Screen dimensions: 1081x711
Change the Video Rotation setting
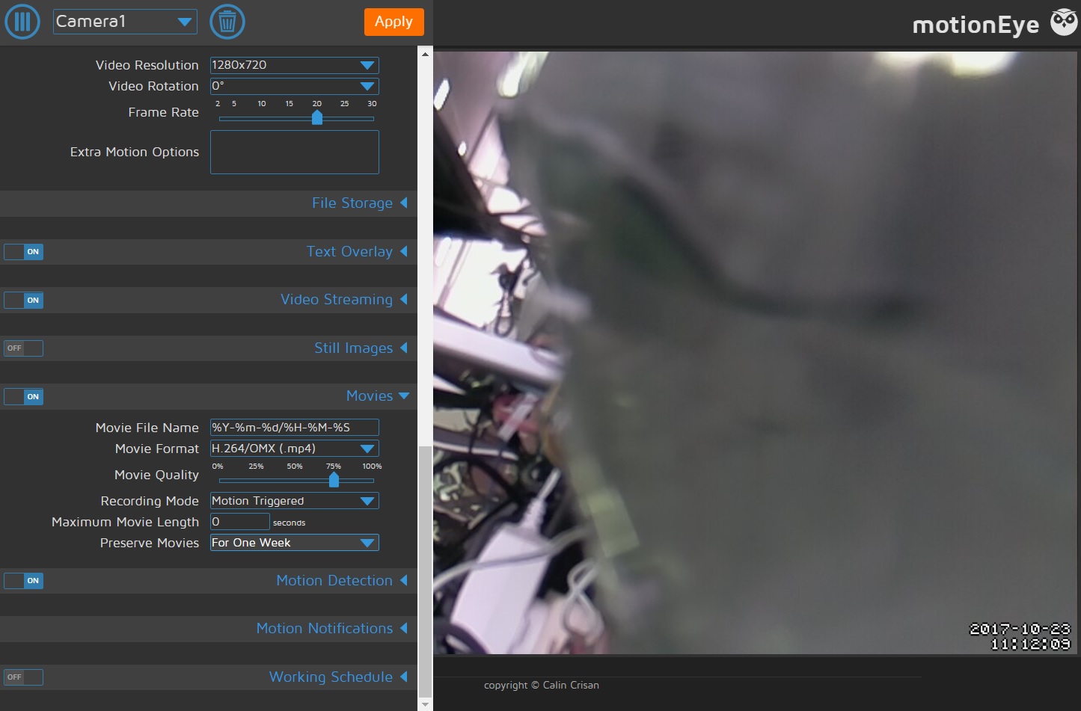(x=294, y=86)
